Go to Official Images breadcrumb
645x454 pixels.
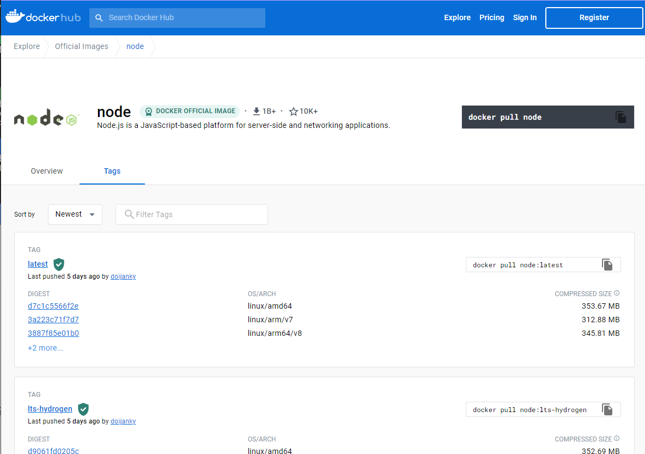[x=82, y=46]
